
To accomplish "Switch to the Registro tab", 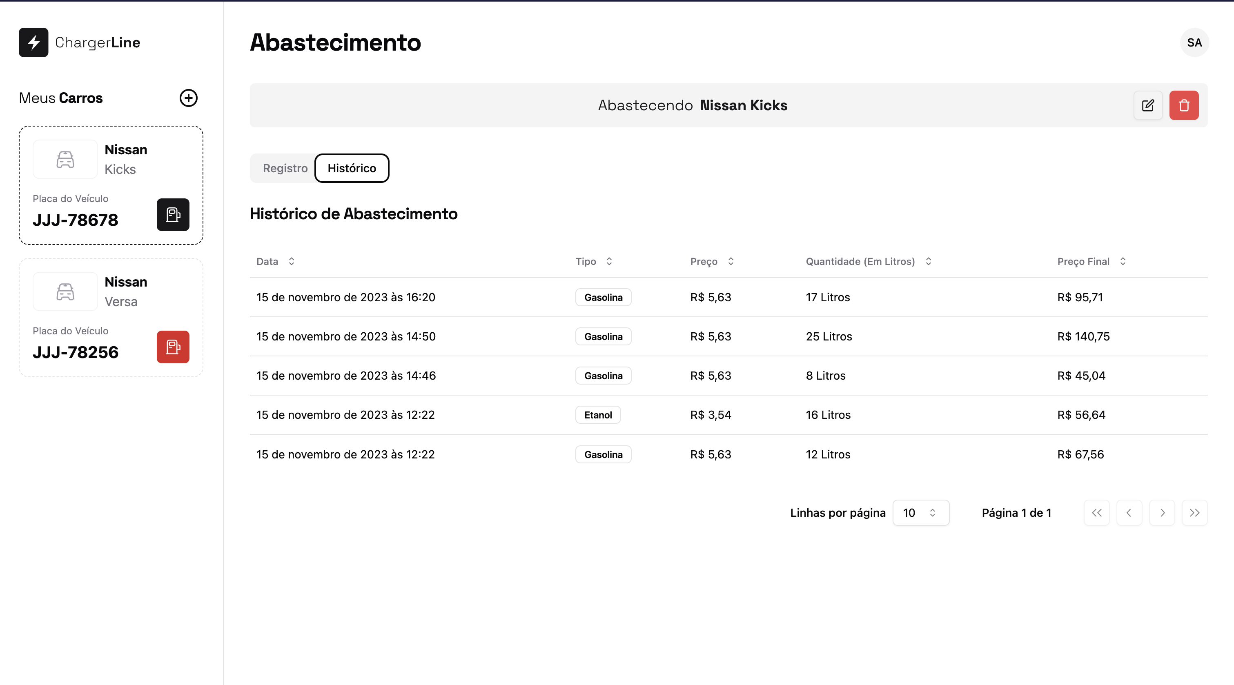I will click(285, 168).
